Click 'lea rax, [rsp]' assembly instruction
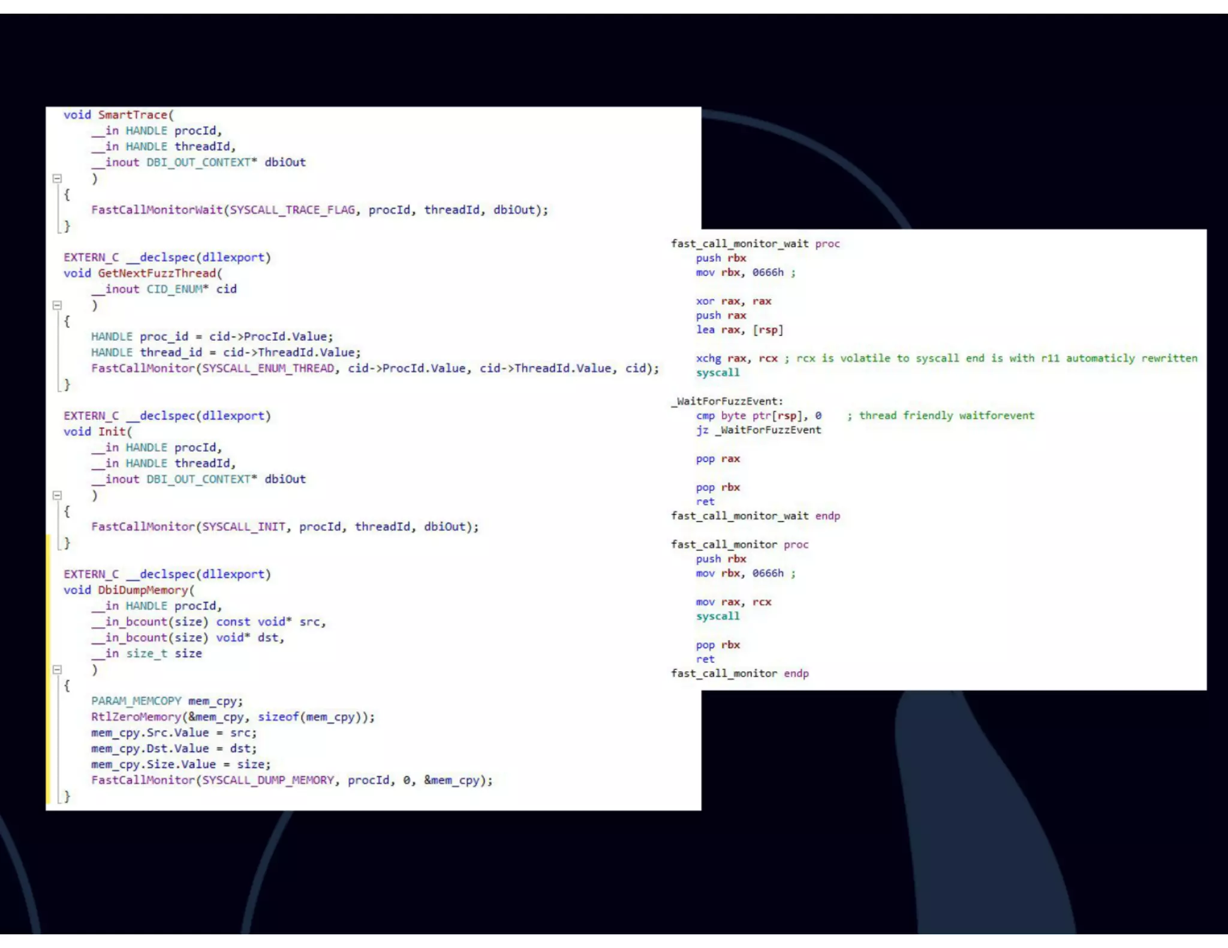The height and width of the screenshot is (948, 1228). pos(739,330)
